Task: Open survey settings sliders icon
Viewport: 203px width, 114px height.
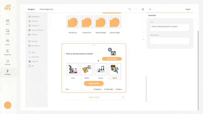Action: [x=143, y=9]
